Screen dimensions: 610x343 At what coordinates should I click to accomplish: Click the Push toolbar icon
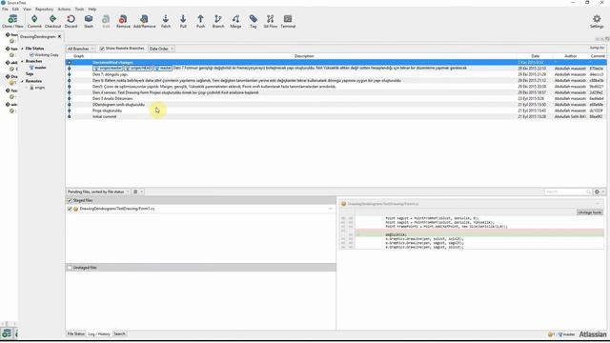pos(200,21)
